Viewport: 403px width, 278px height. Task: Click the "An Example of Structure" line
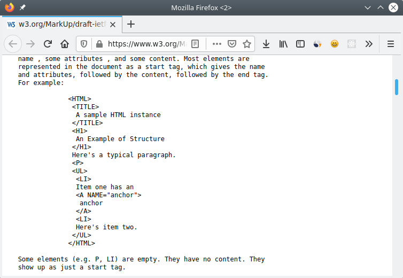[x=120, y=139]
